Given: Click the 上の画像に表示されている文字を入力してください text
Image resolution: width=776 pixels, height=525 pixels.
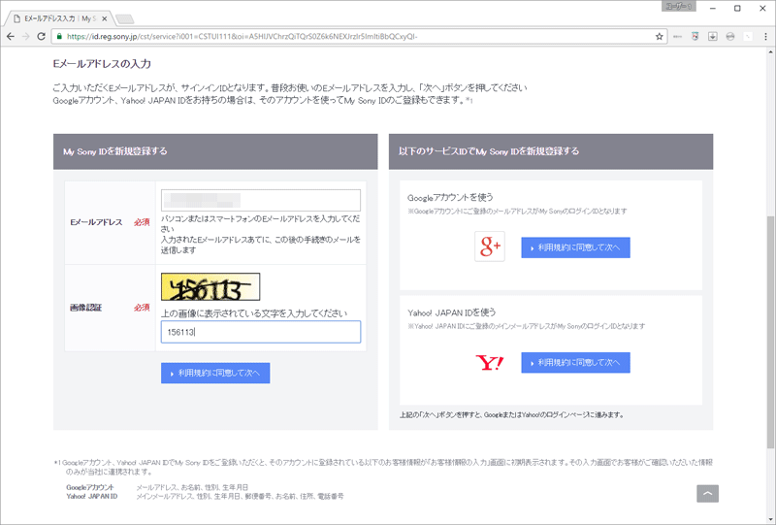Looking at the screenshot, I should tap(254, 313).
